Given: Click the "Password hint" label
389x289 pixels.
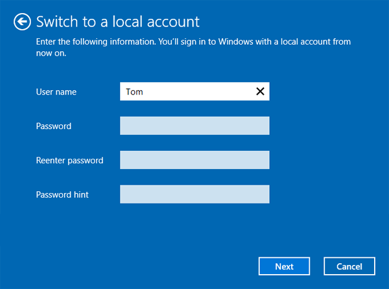Looking at the screenshot, I should pos(62,194).
